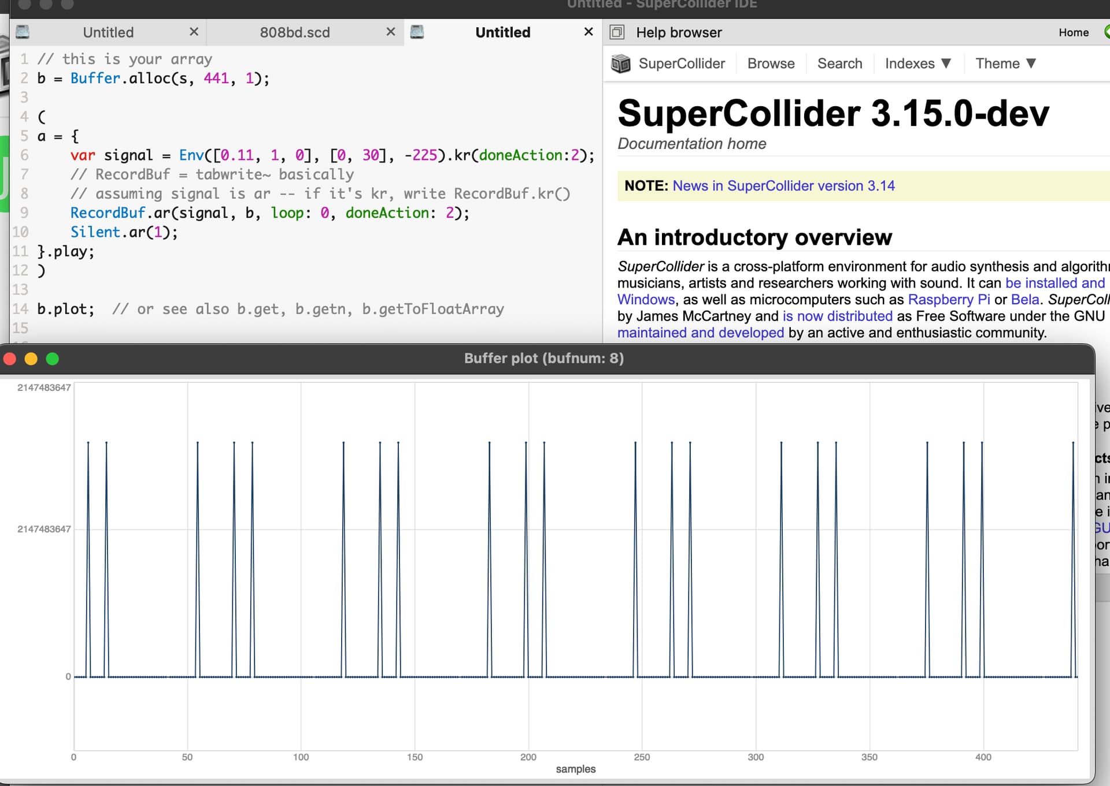Image resolution: width=1110 pixels, height=786 pixels.
Task: Click the SuperCollider cube logo icon
Action: pos(621,64)
